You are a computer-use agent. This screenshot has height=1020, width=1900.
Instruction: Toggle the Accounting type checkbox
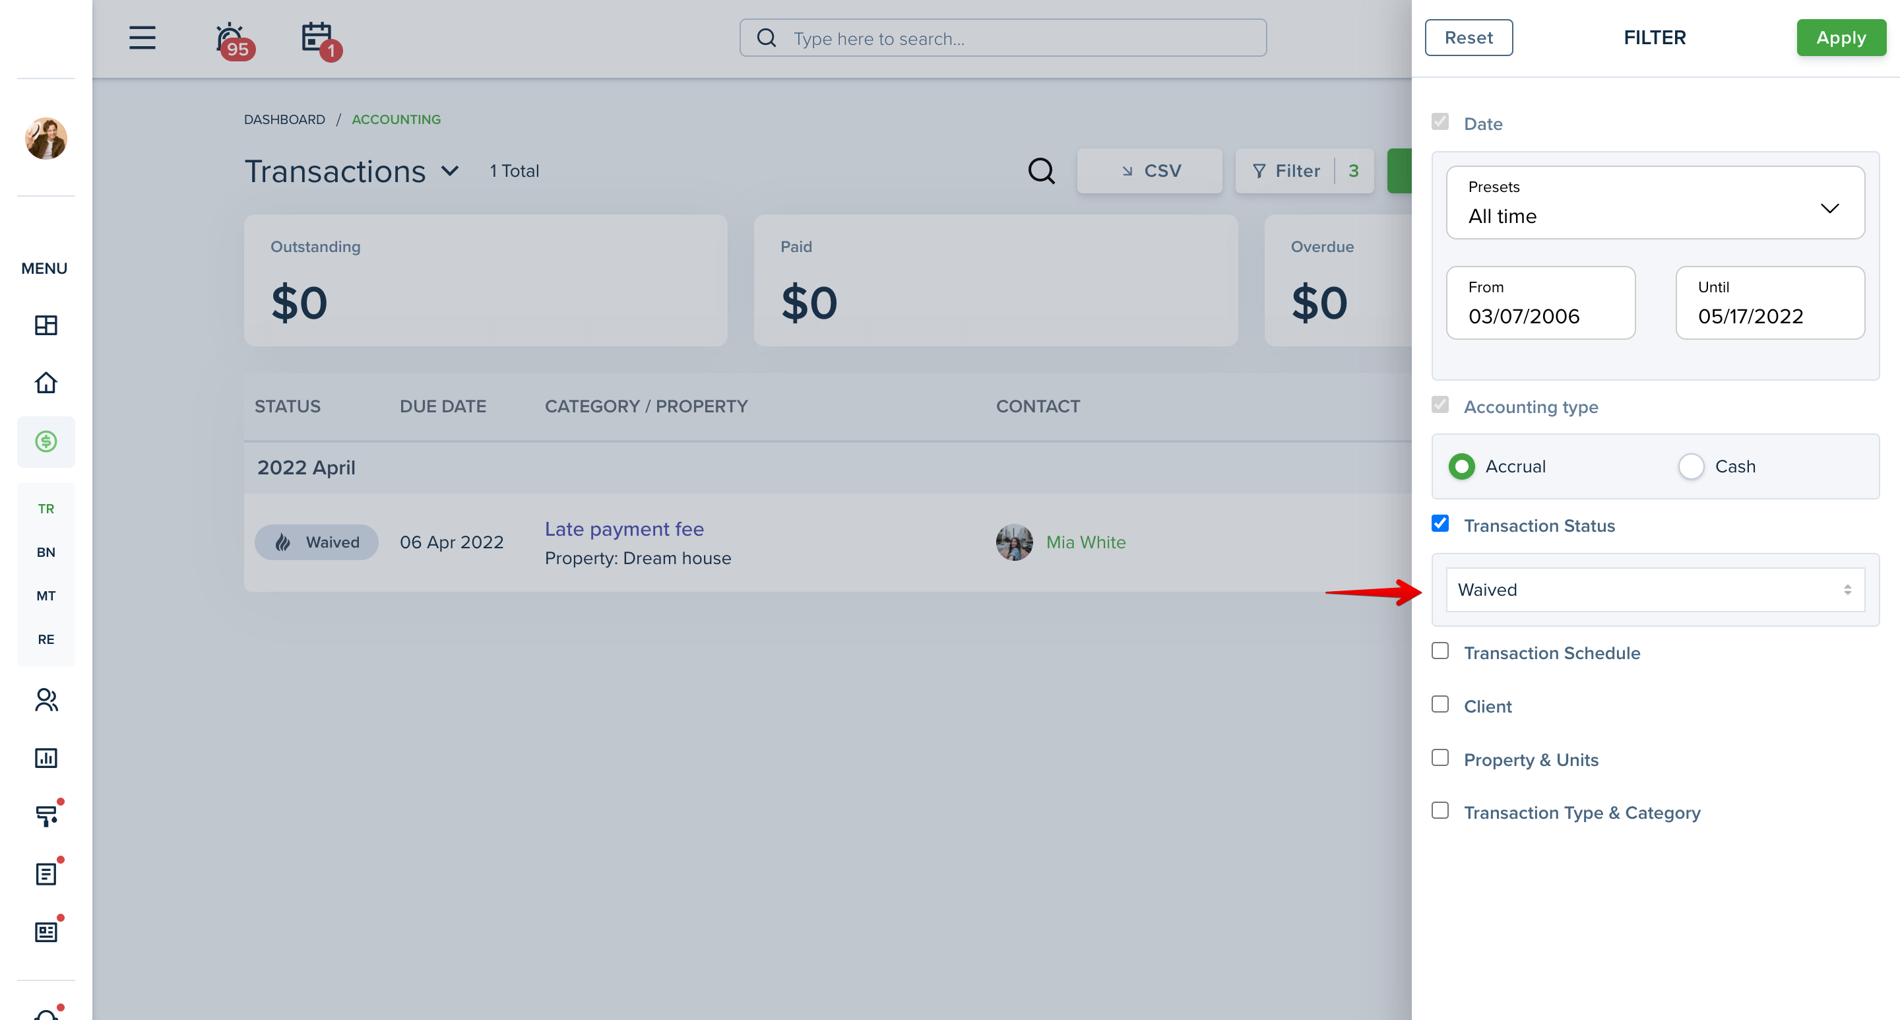(x=1440, y=405)
